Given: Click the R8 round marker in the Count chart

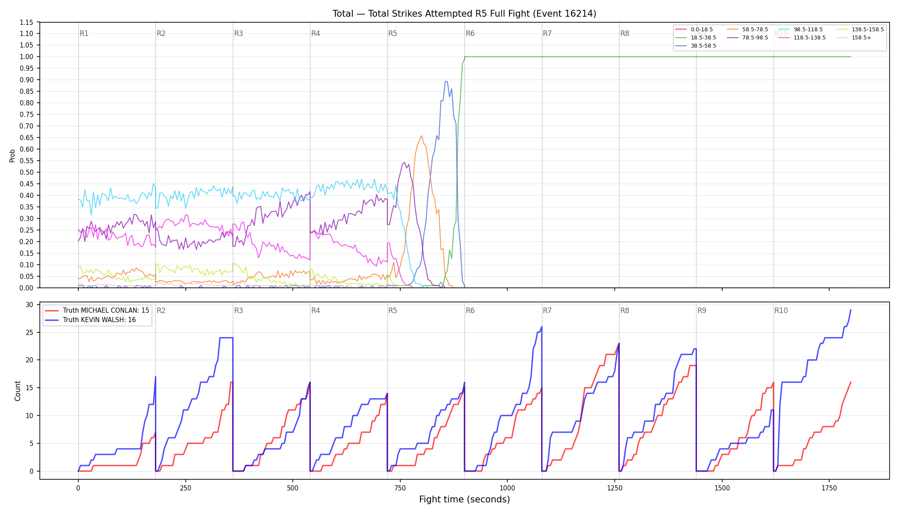Looking at the screenshot, I should tap(625, 311).
